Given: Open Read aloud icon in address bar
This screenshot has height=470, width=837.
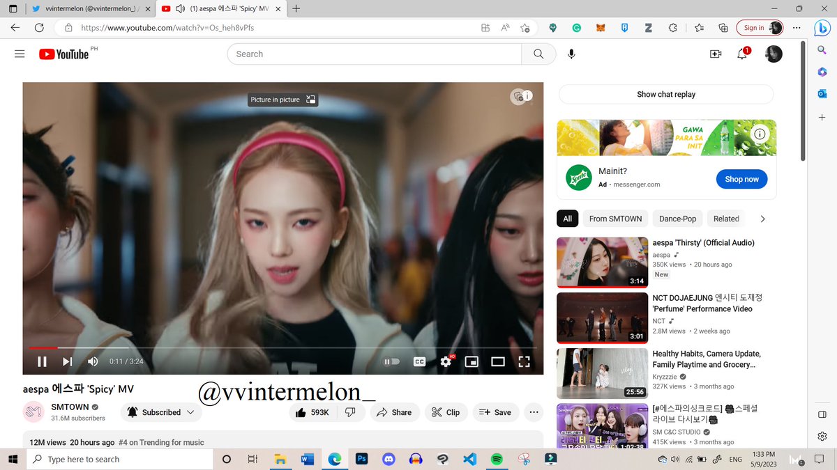Looking at the screenshot, I should click(x=506, y=28).
